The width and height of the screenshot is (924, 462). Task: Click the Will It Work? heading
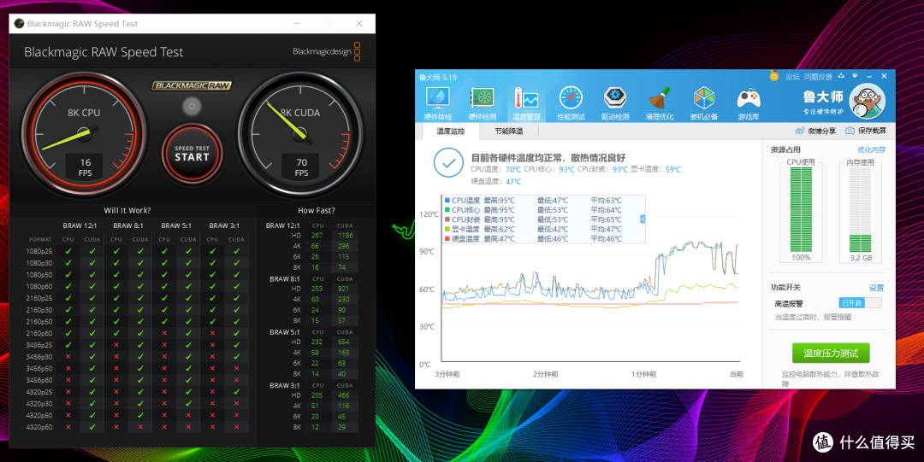point(127,210)
